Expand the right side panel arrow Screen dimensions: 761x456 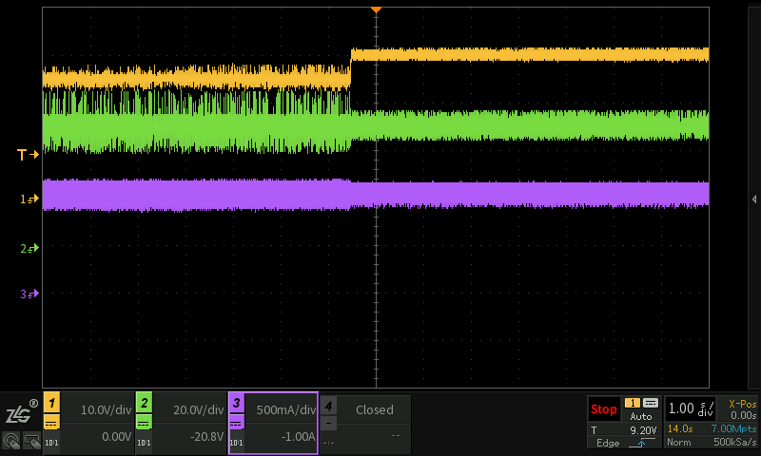[x=754, y=199]
